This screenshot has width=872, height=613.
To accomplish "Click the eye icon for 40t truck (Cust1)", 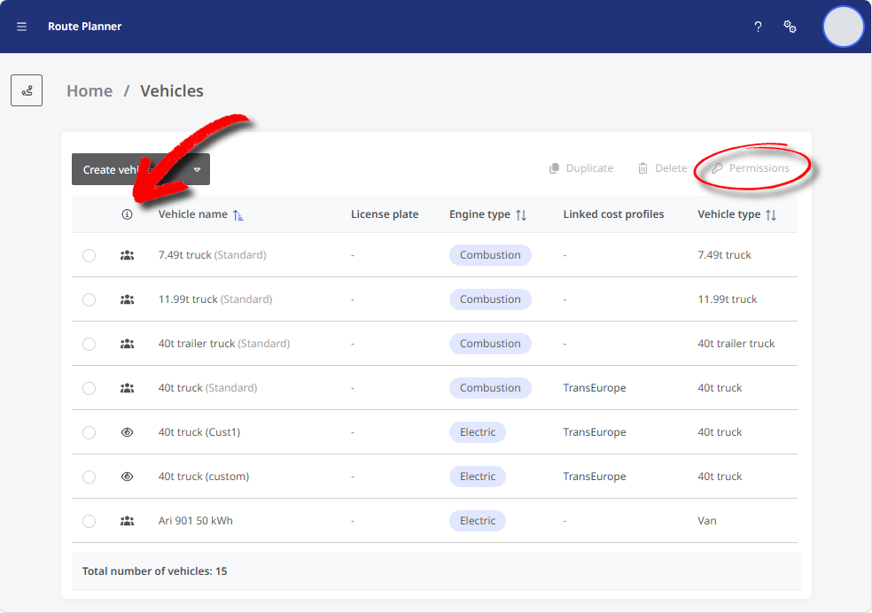I will (127, 432).
